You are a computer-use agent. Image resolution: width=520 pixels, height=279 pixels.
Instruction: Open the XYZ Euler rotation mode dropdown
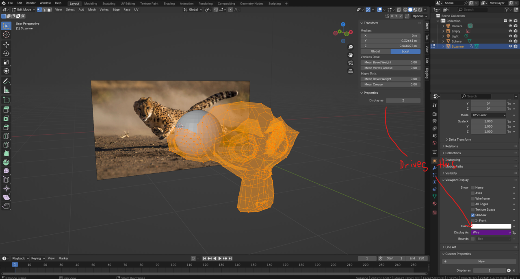coord(489,115)
